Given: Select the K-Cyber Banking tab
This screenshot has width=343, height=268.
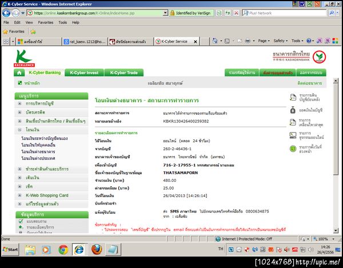Looking at the screenshot, I should pos(45,73).
